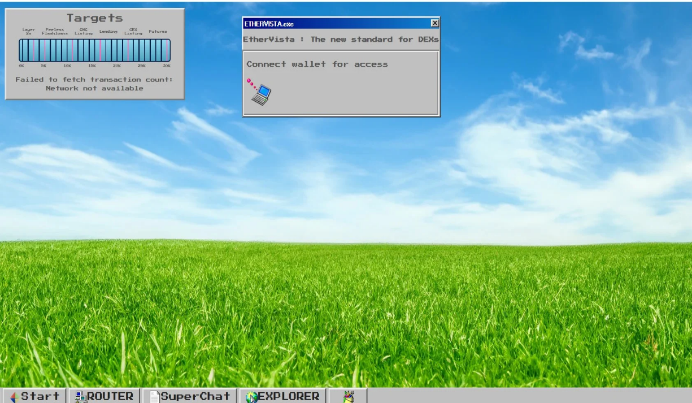This screenshot has height=403, width=692.
Task: Click the 'Futures' target label
Action: [x=158, y=32]
